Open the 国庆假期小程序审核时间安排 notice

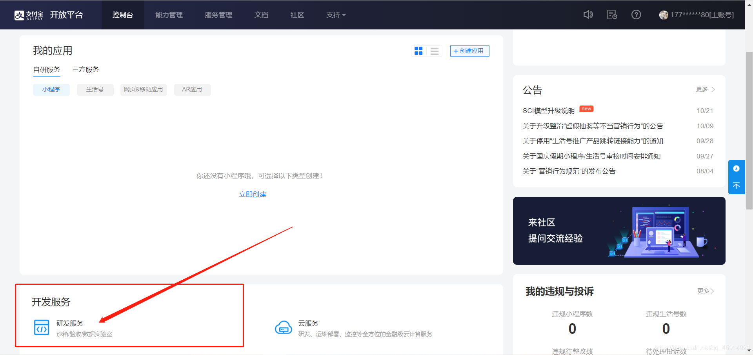point(591,156)
